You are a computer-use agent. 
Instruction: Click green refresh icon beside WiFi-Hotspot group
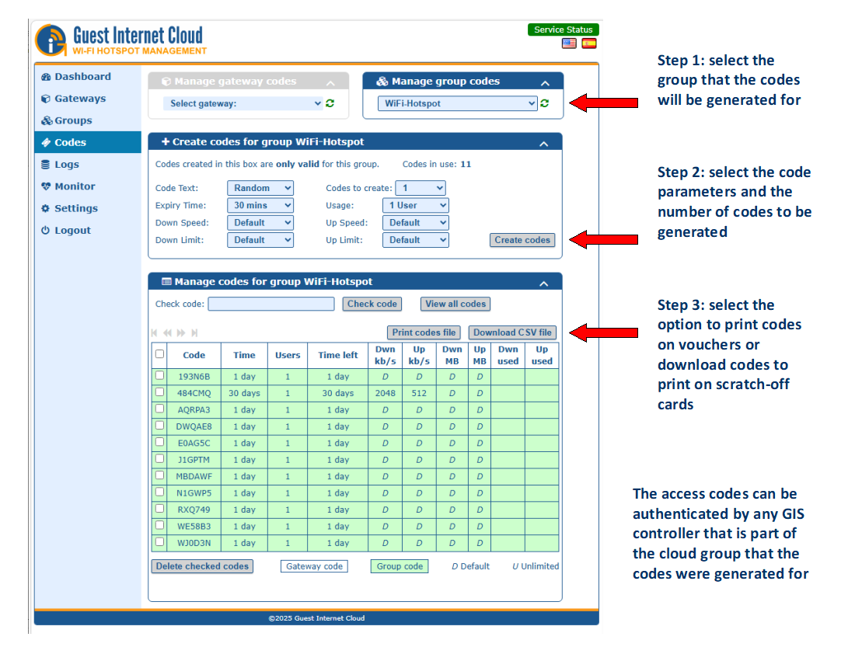coord(544,103)
